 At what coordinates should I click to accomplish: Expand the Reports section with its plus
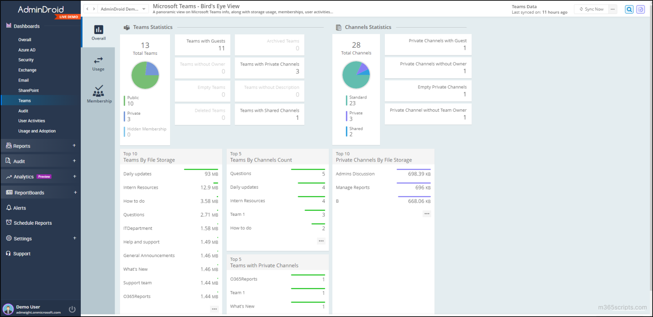point(75,145)
